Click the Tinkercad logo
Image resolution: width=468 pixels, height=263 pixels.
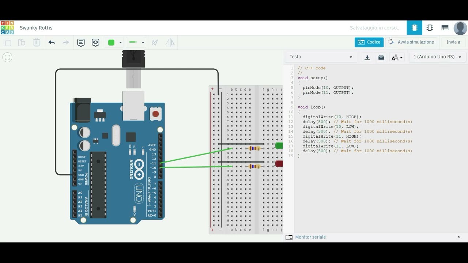[7, 28]
